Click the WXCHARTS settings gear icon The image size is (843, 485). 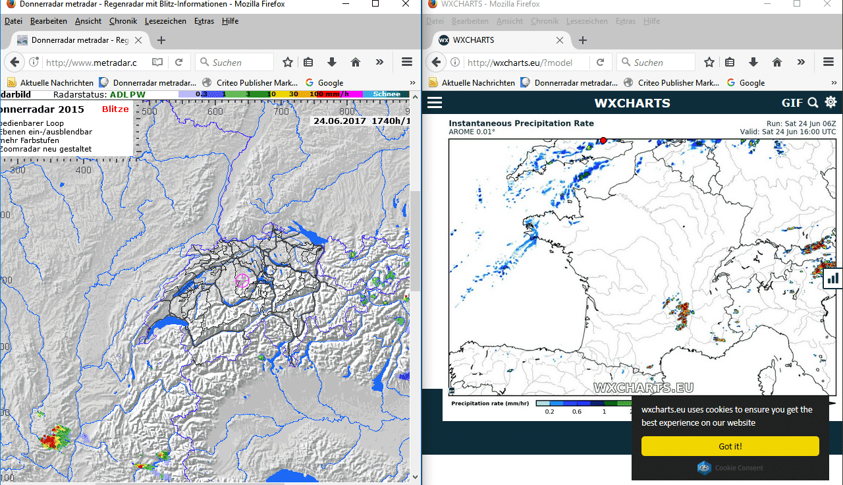click(830, 102)
